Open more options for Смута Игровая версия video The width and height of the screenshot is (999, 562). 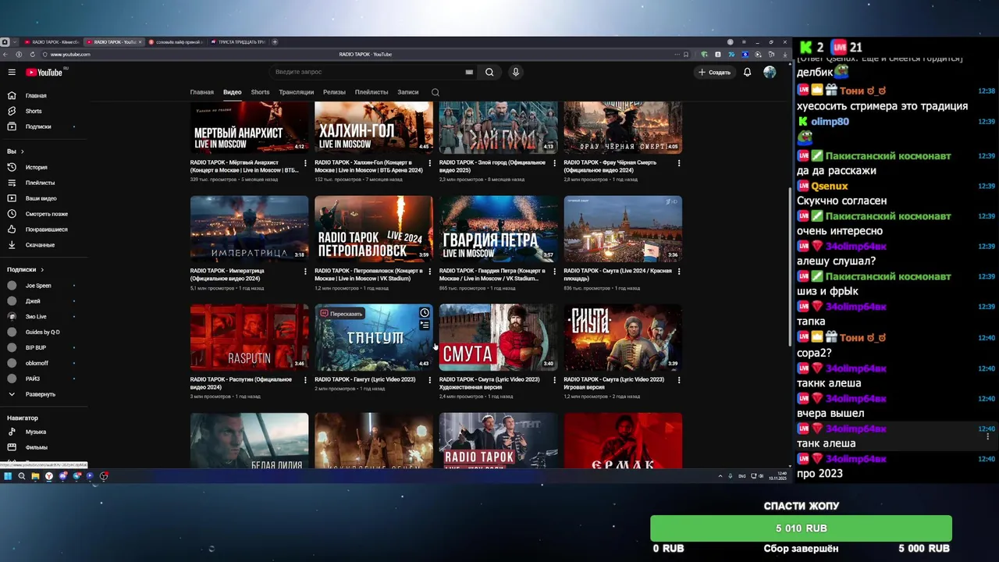[x=678, y=380]
